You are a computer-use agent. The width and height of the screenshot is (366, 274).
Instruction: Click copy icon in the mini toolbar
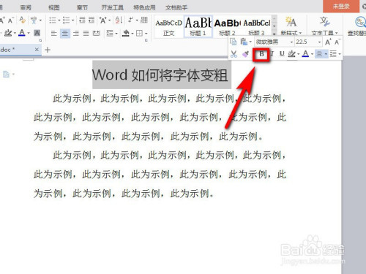234,42
